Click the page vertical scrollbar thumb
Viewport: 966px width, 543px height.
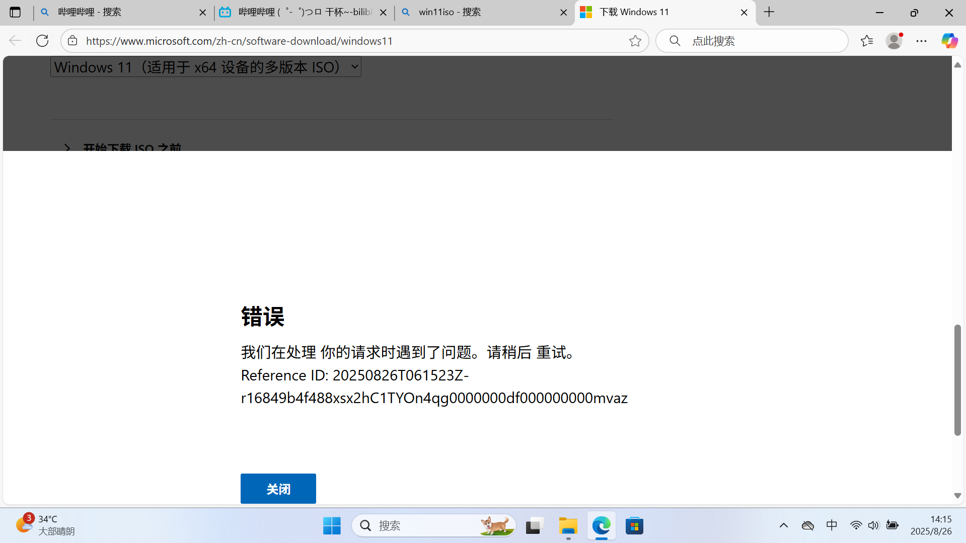point(957,380)
